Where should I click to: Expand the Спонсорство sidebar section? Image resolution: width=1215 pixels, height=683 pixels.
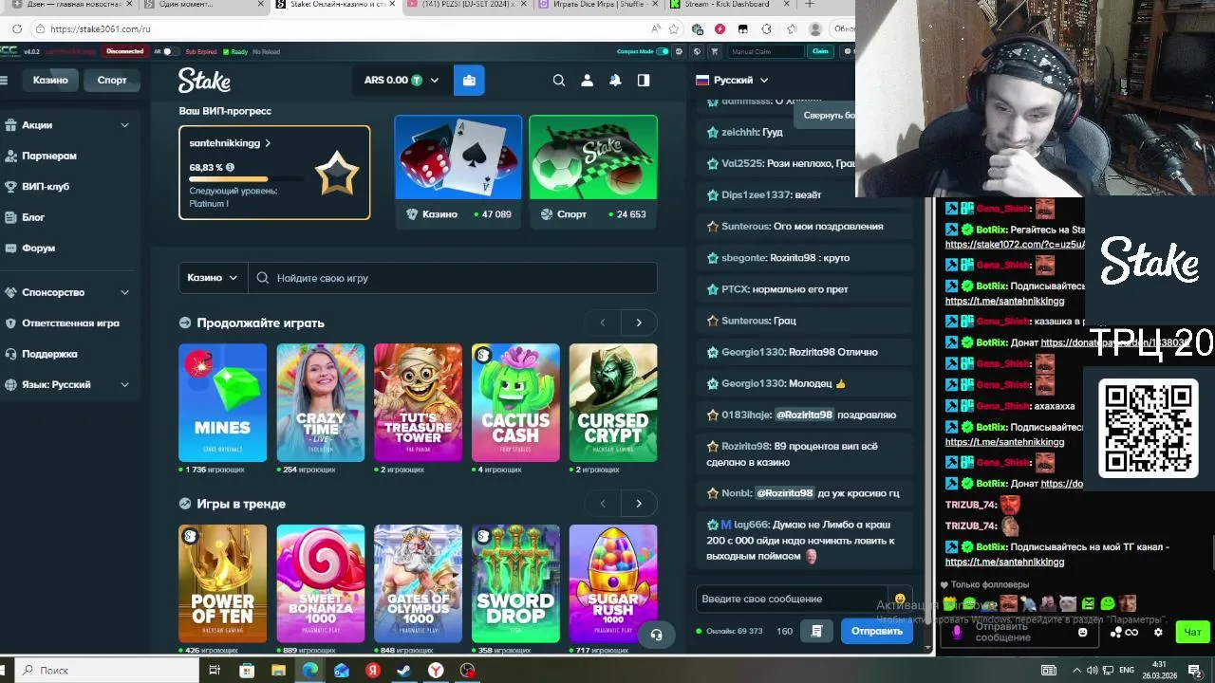pyautogui.click(x=124, y=292)
